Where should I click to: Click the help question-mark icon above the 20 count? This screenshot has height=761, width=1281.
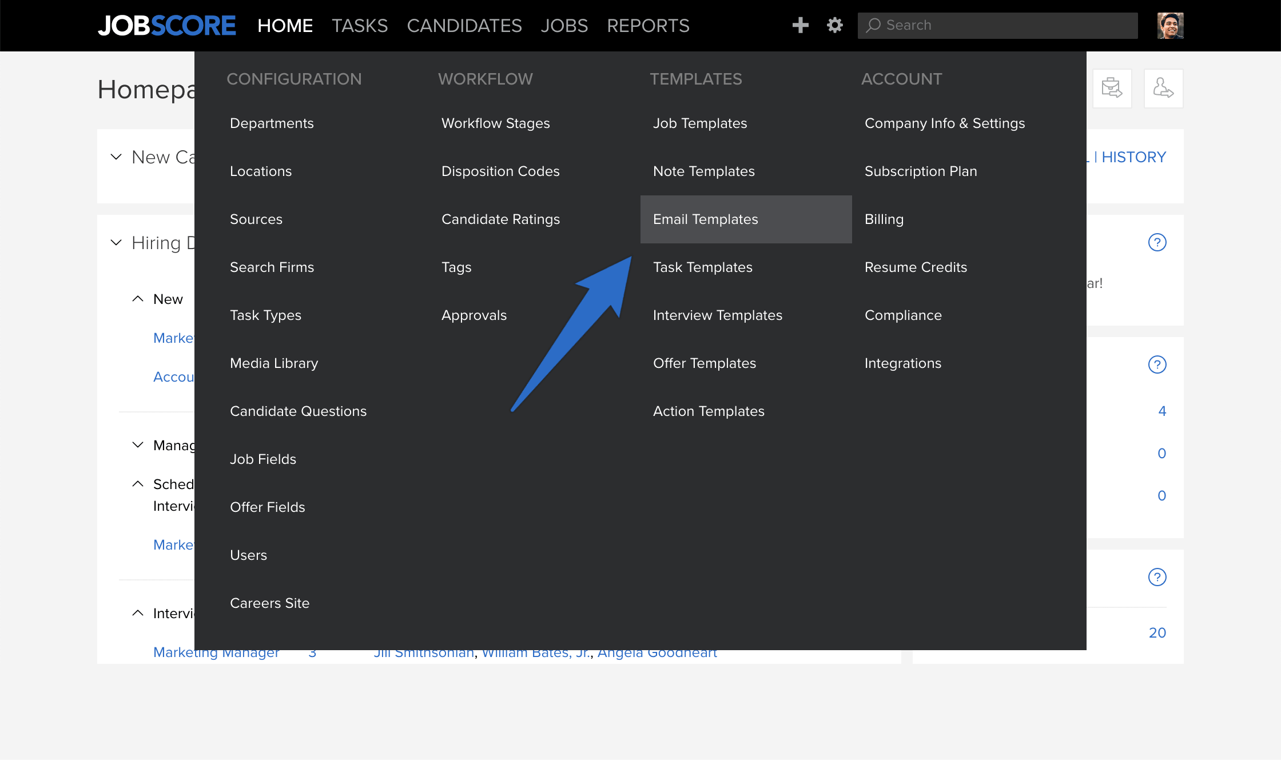coord(1157,577)
